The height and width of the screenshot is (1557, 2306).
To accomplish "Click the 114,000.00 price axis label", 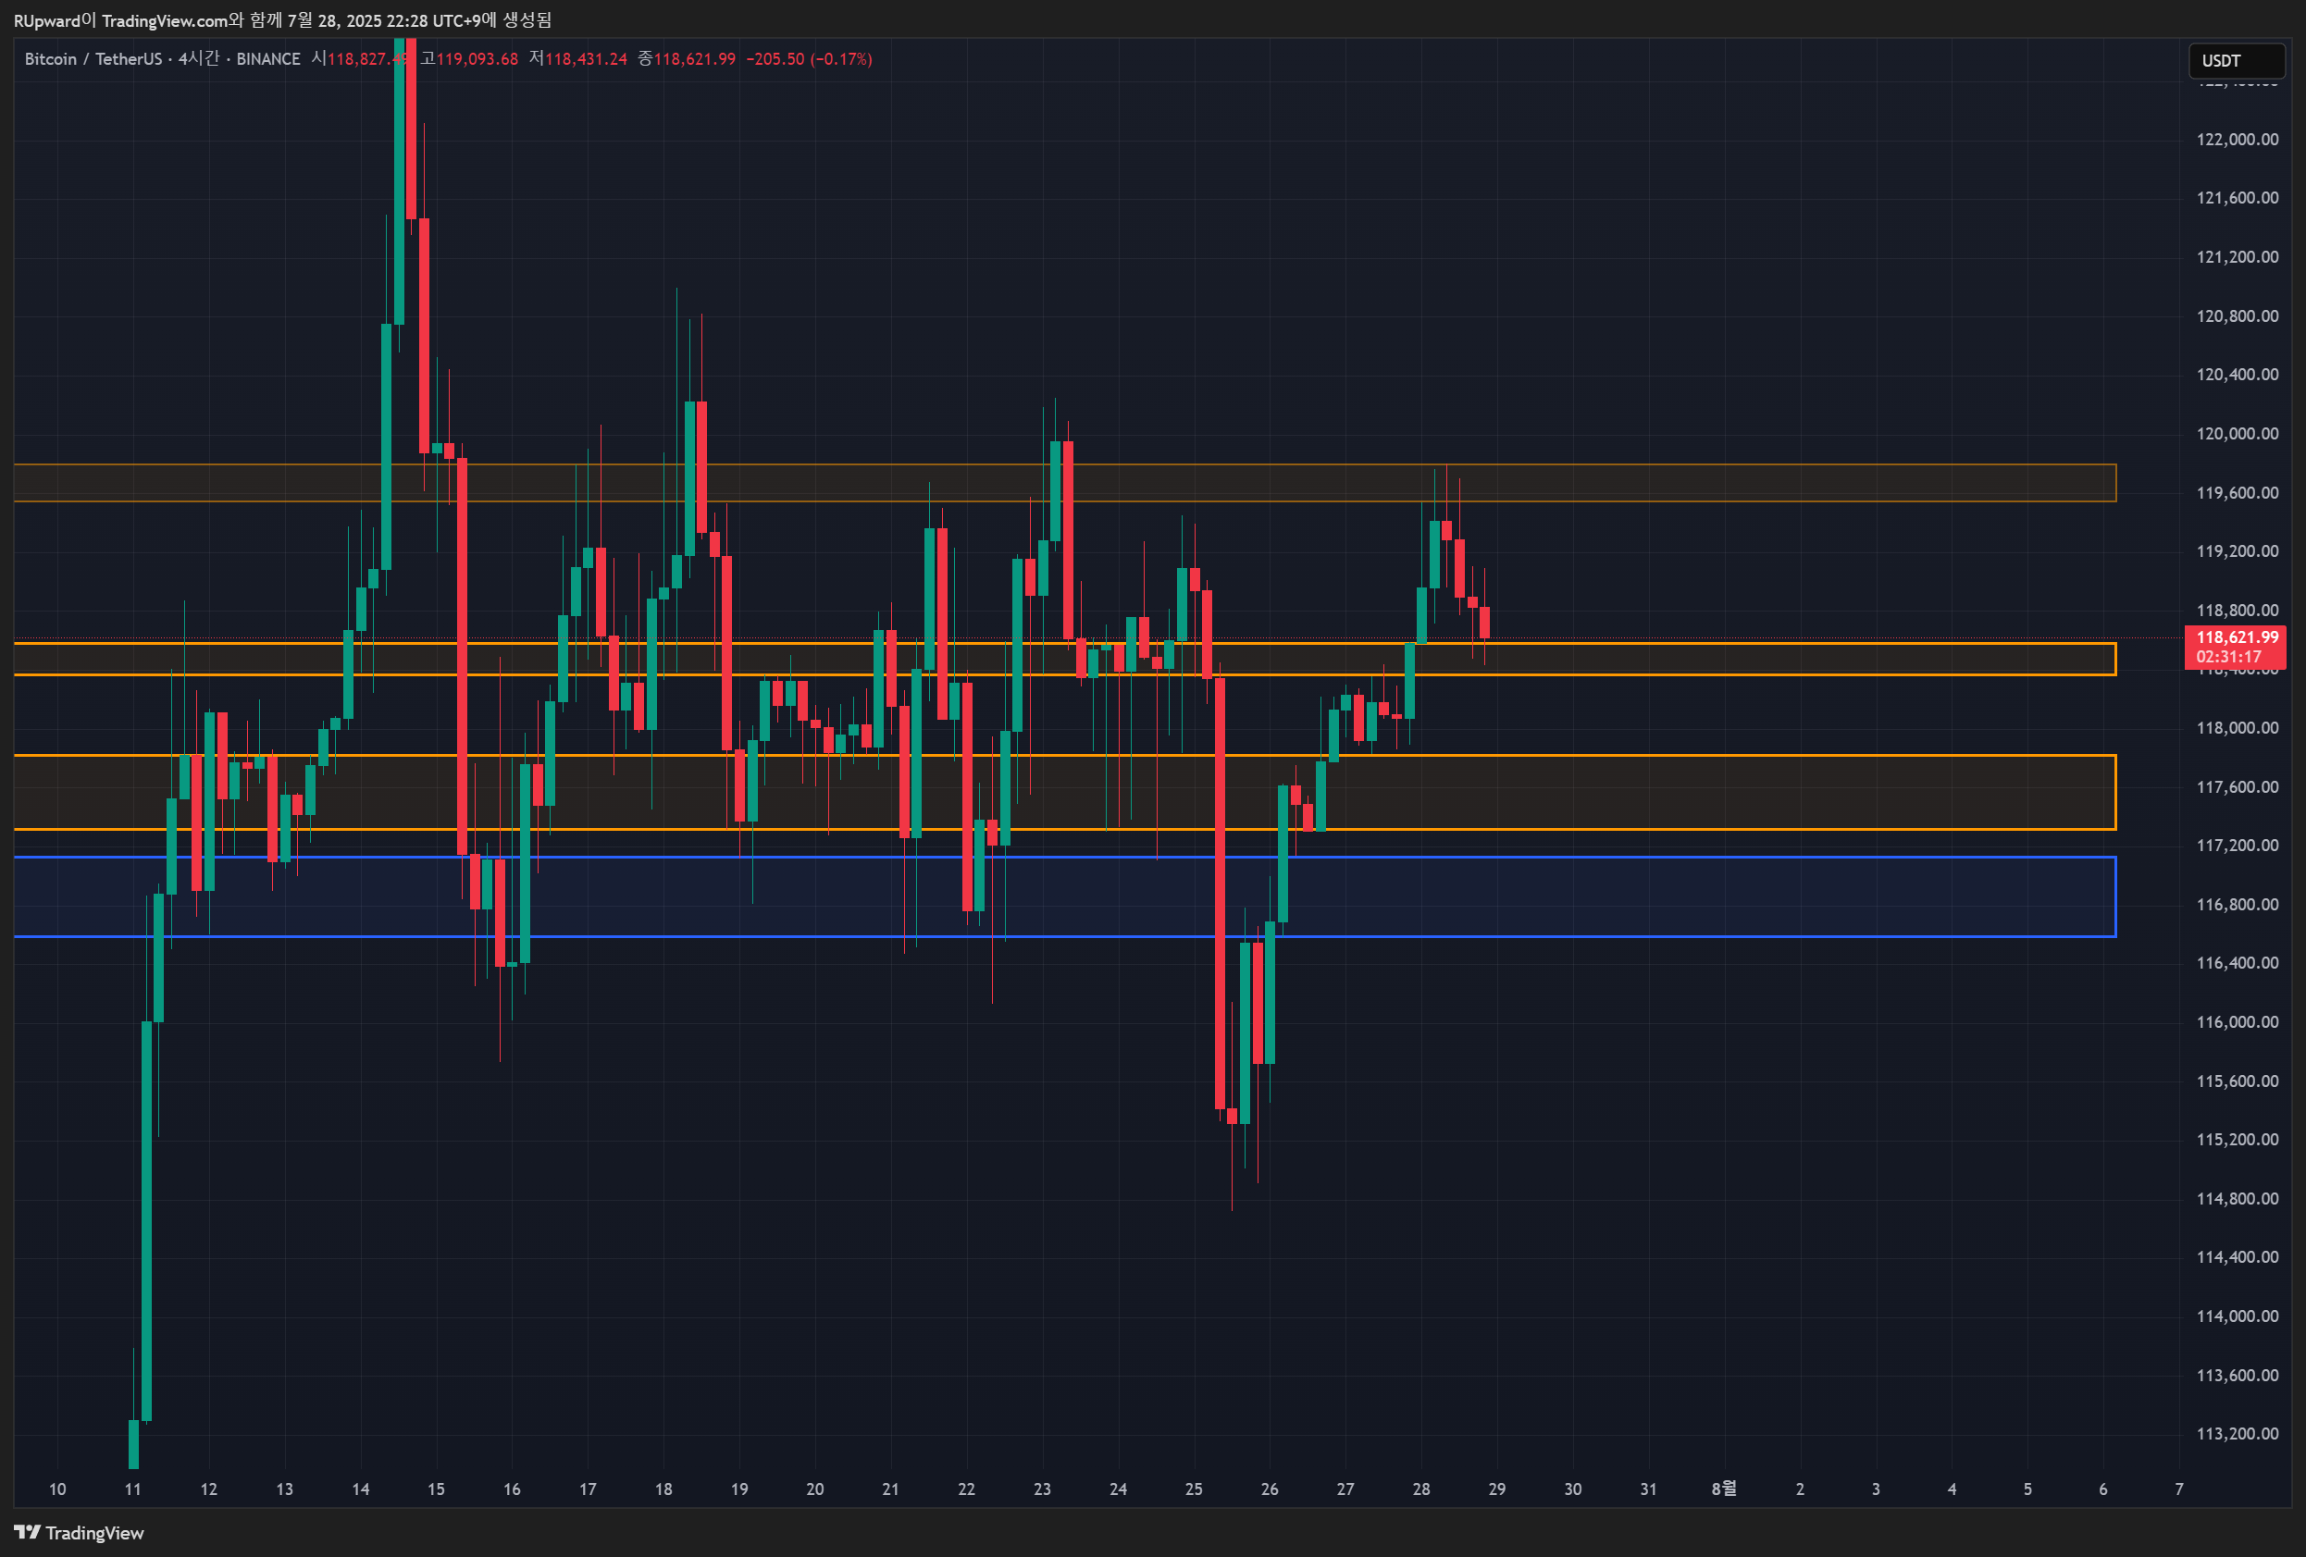I will [x=2237, y=1316].
